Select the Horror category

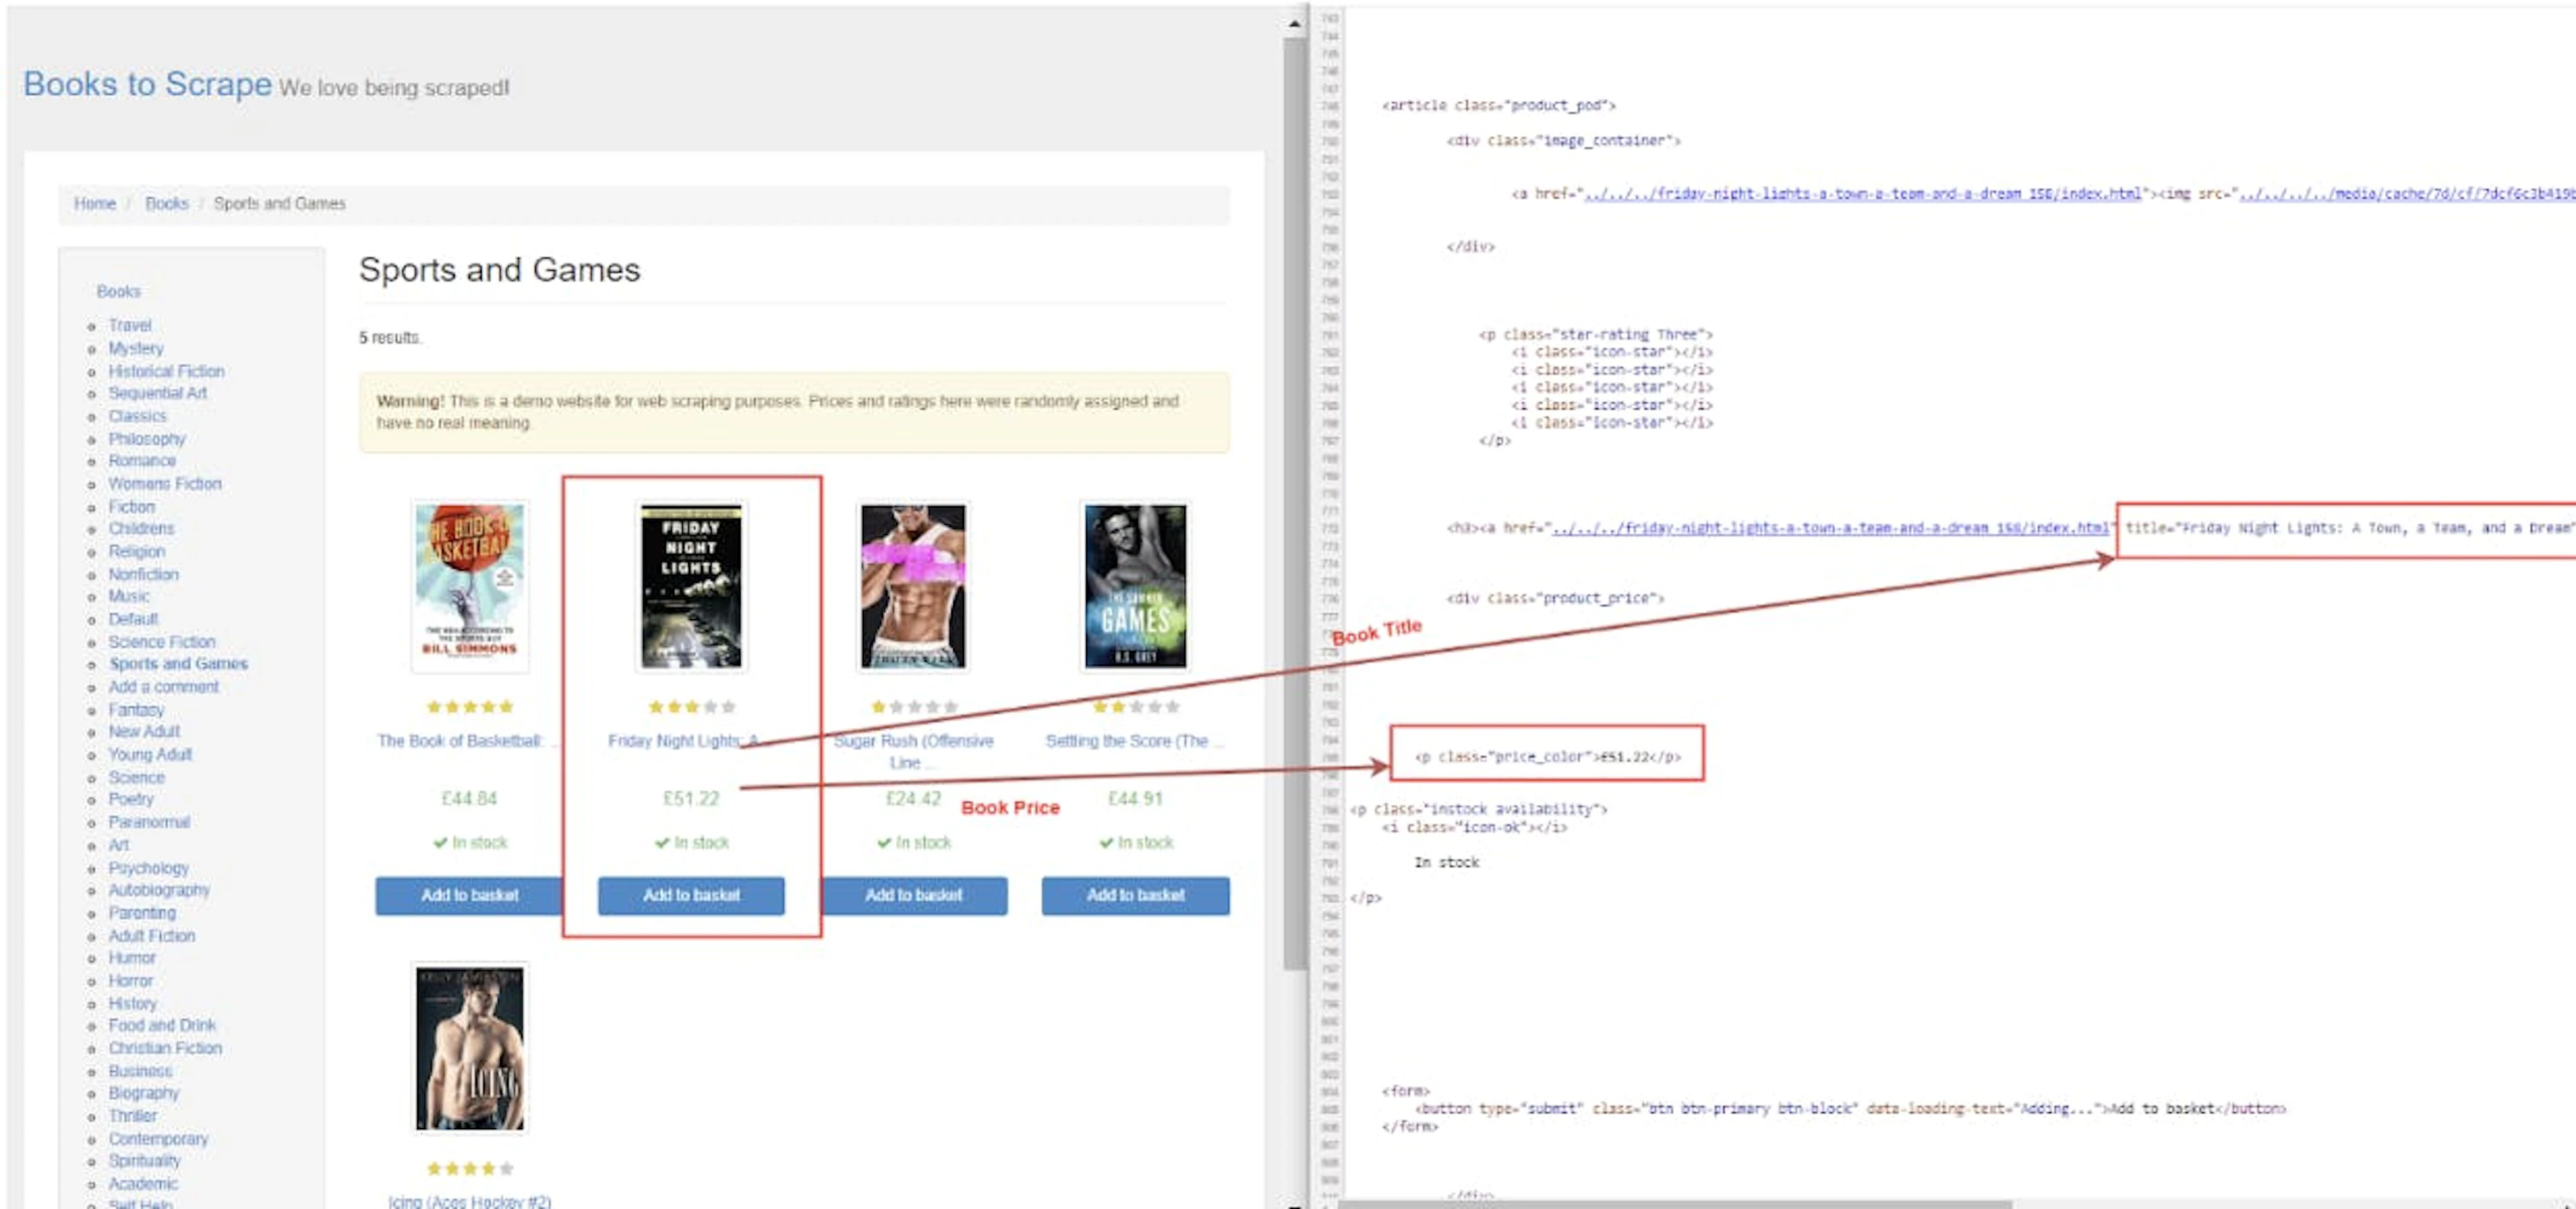(131, 983)
